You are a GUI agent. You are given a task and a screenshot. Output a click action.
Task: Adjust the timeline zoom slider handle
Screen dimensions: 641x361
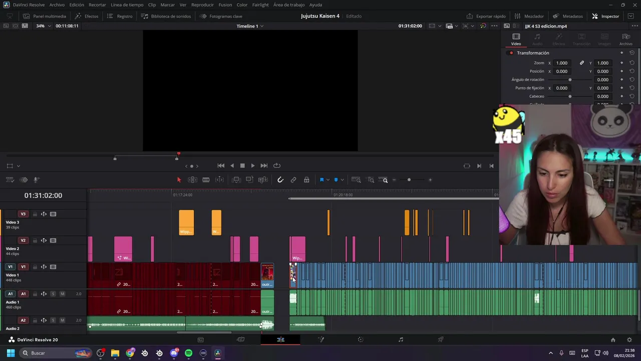(409, 180)
